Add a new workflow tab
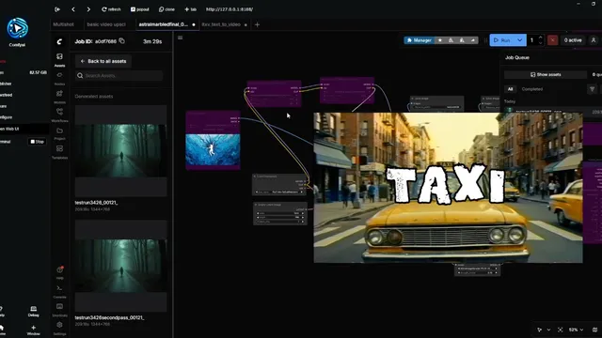Screen dimensions: 602x338 257,24
